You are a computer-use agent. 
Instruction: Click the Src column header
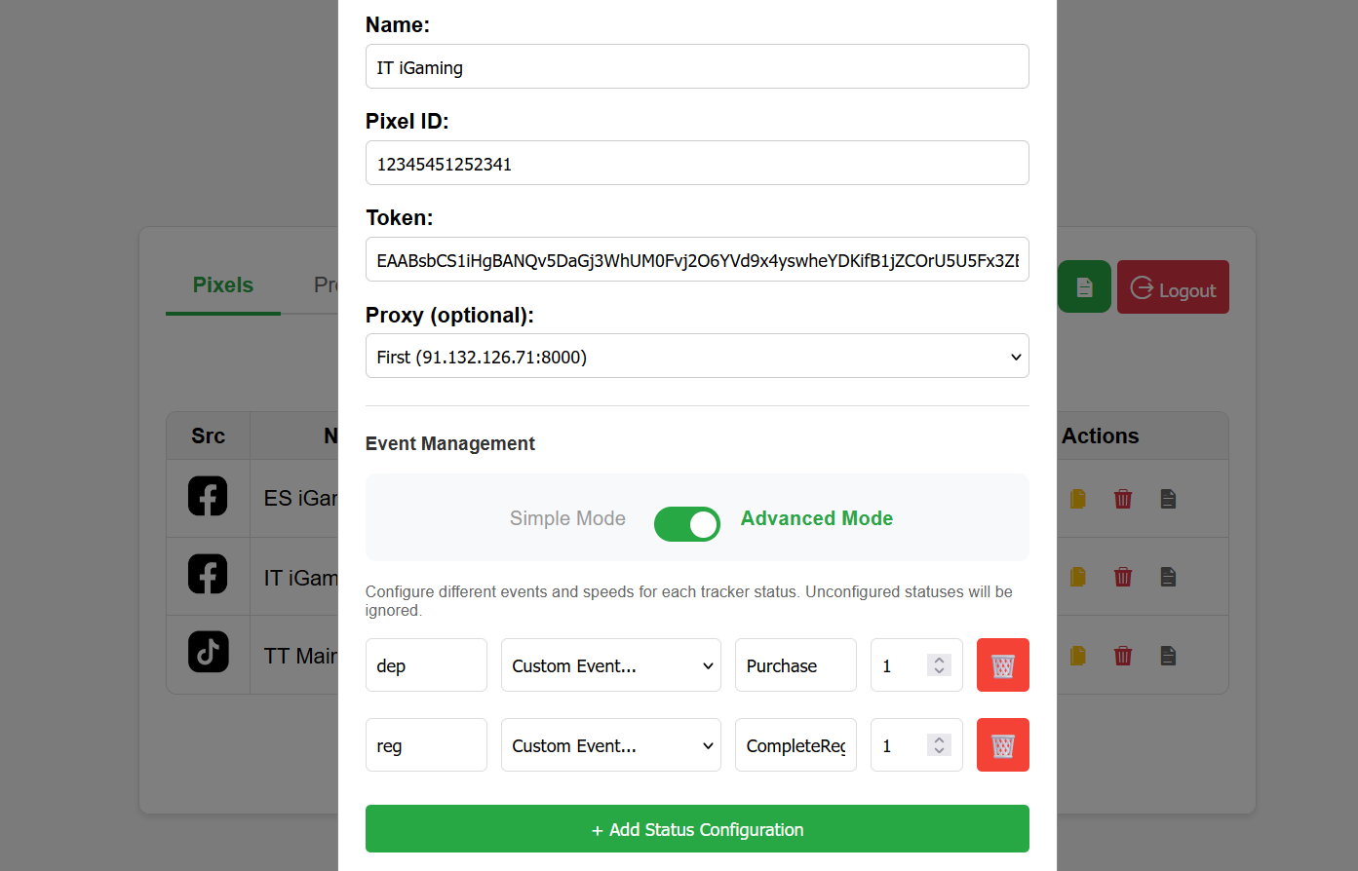208,435
